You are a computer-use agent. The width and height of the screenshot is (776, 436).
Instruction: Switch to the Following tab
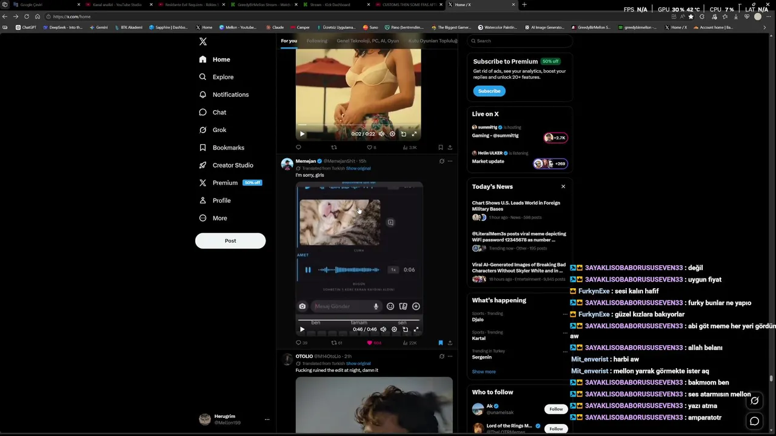pyautogui.click(x=316, y=41)
